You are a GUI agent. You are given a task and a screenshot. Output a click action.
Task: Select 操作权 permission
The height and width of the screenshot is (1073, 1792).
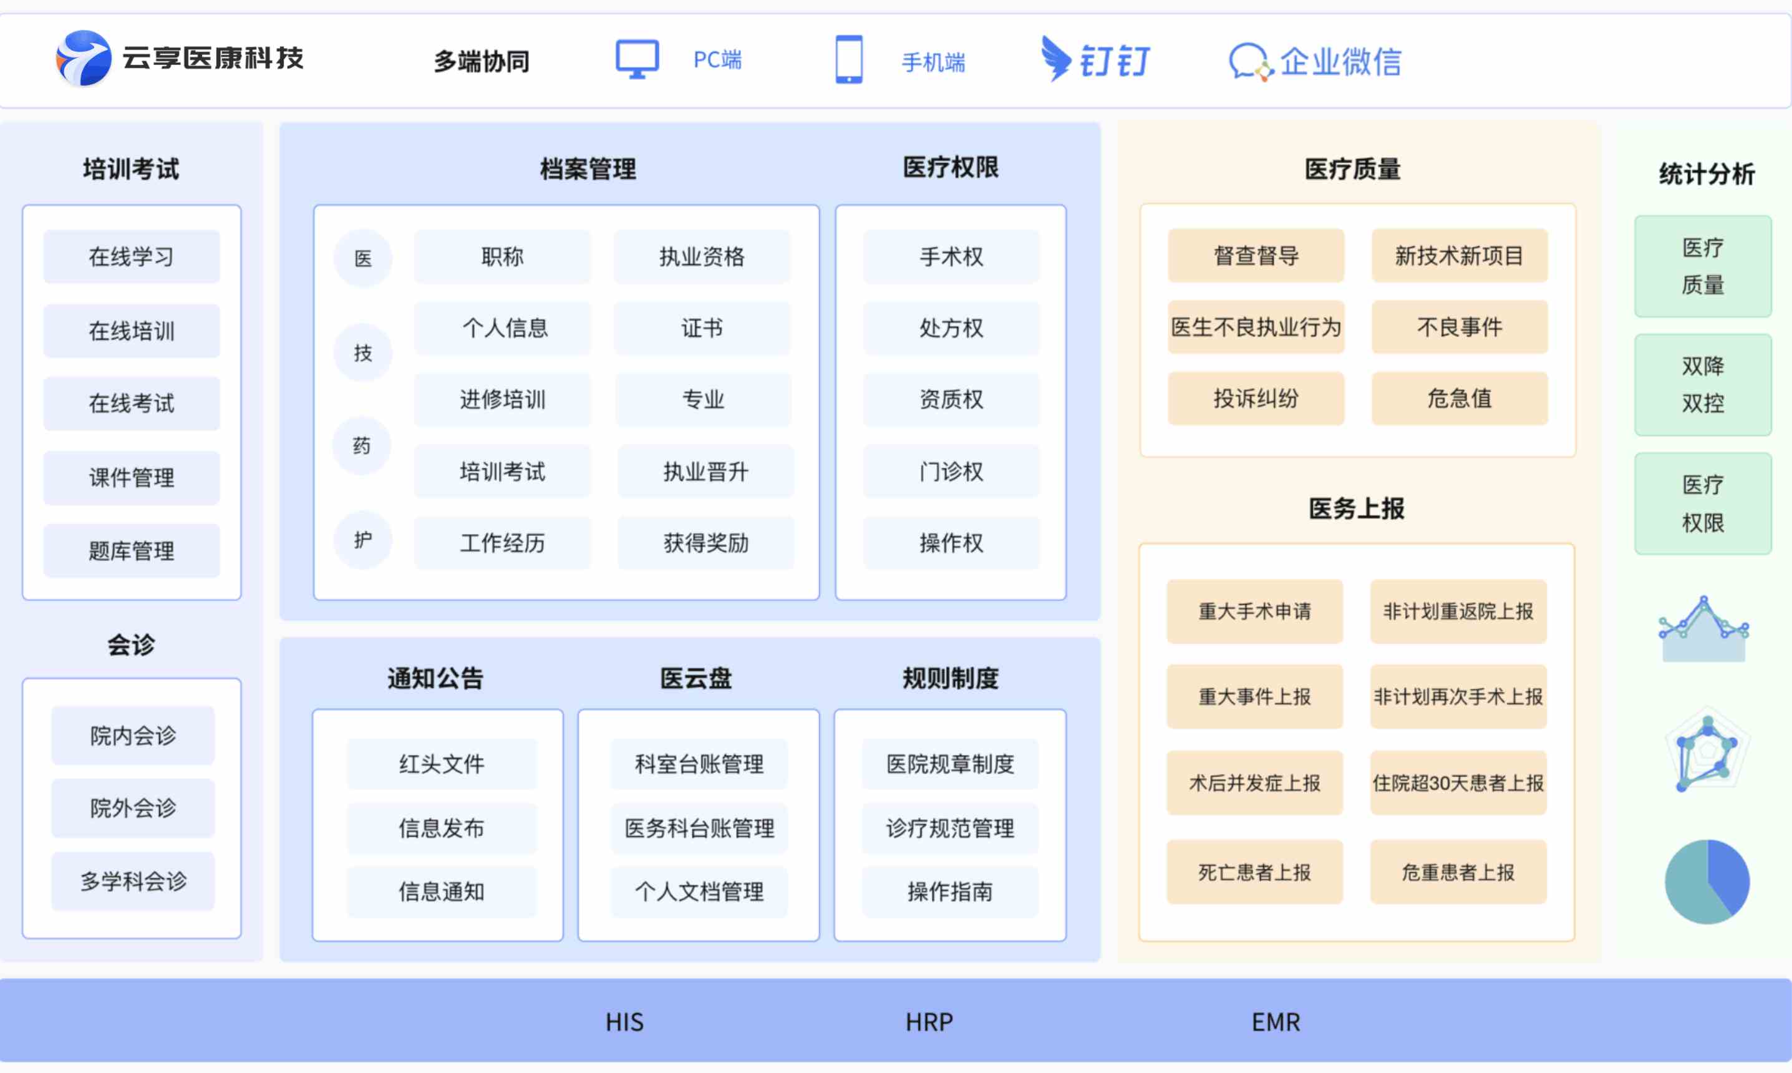click(951, 543)
